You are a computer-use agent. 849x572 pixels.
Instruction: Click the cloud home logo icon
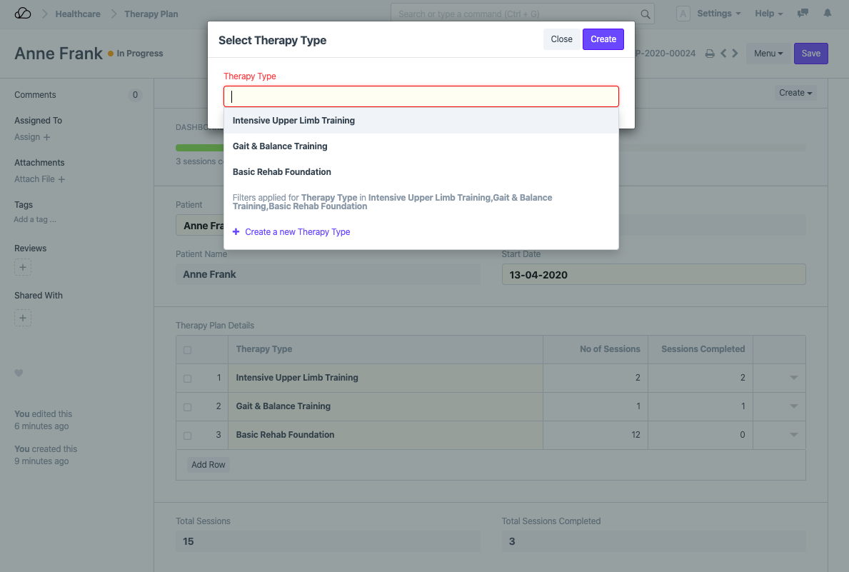(x=23, y=14)
